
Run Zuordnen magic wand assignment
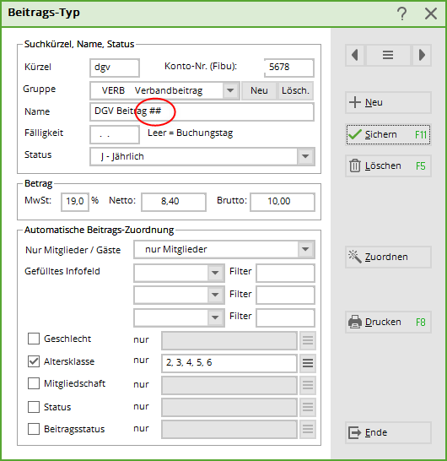[x=388, y=257]
